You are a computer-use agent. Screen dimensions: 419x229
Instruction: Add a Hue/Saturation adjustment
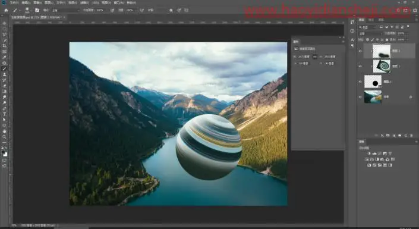point(366,159)
